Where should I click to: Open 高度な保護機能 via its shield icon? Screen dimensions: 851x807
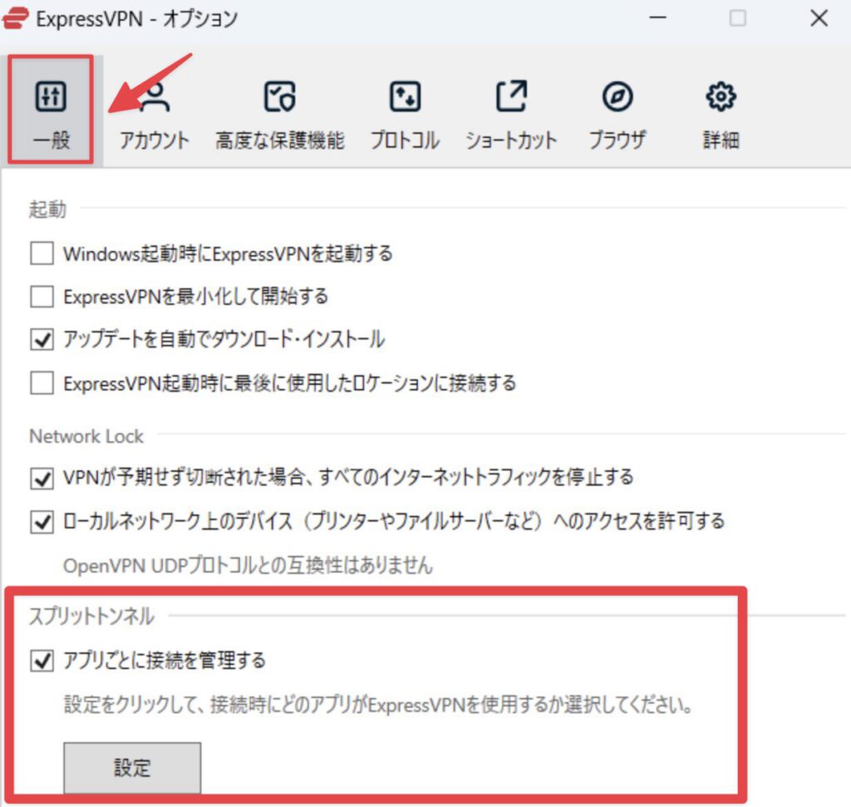(280, 95)
